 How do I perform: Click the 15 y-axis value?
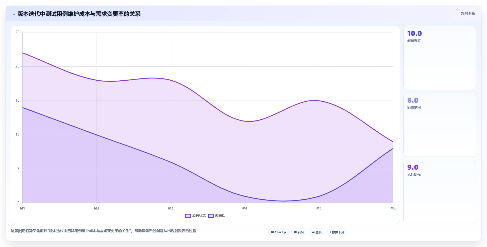pos(17,101)
